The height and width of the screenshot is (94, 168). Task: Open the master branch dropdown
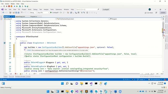tap(141, 79)
